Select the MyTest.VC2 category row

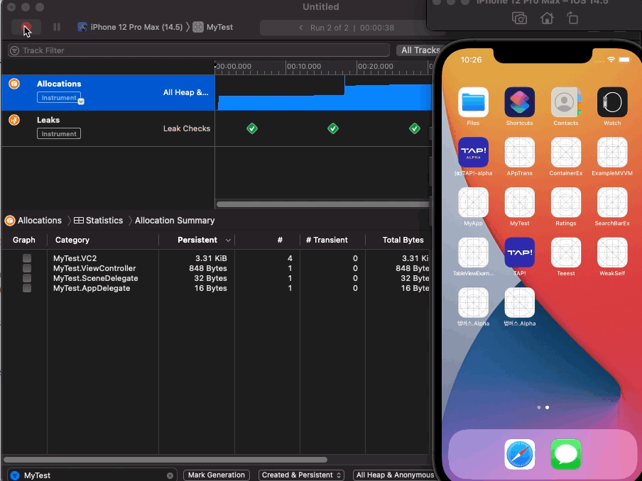[75, 258]
